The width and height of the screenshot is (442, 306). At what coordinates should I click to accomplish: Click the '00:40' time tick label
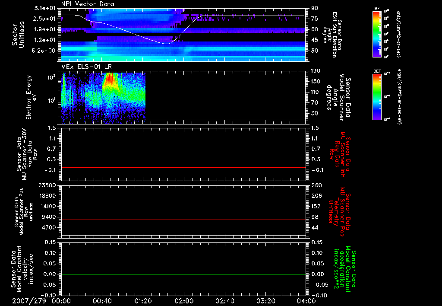tap(102, 301)
